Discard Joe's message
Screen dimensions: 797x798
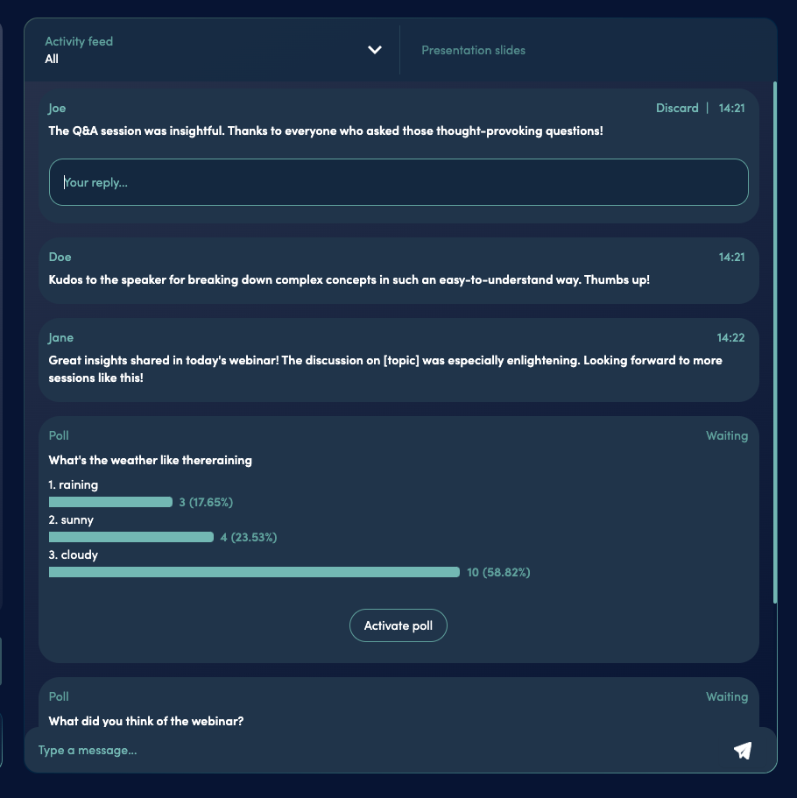(677, 108)
